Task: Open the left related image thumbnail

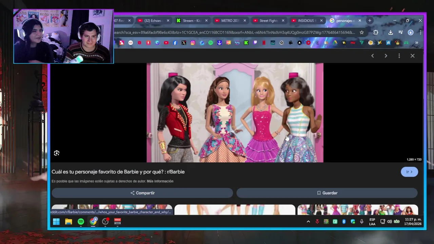Action: [112, 210]
